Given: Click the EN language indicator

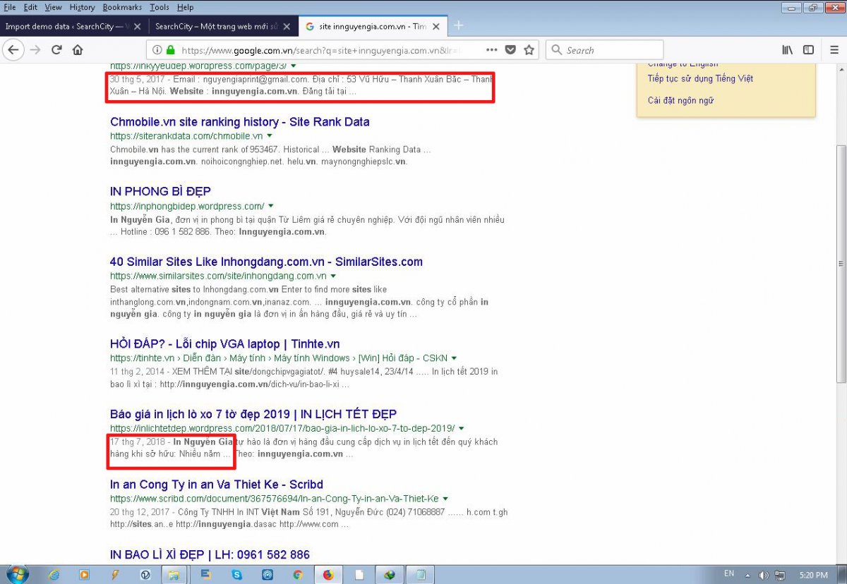Looking at the screenshot, I should (x=729, y=573).
